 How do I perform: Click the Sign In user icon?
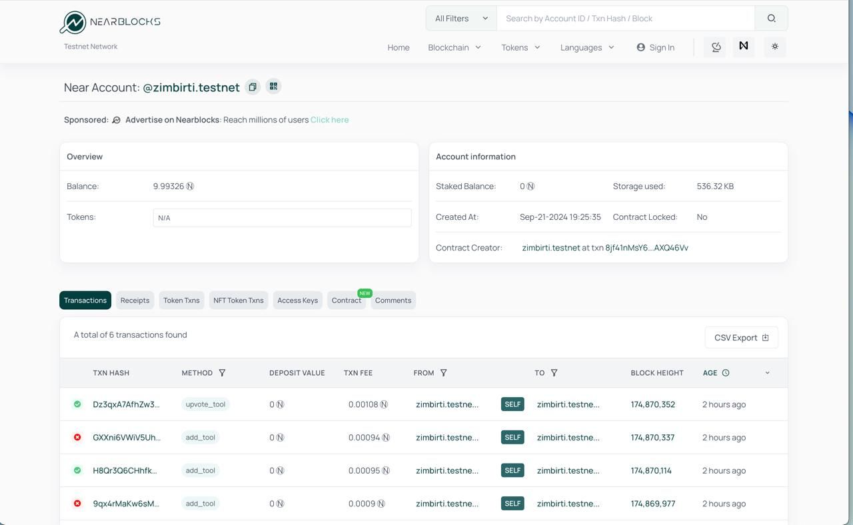click(x=641, y=47)
